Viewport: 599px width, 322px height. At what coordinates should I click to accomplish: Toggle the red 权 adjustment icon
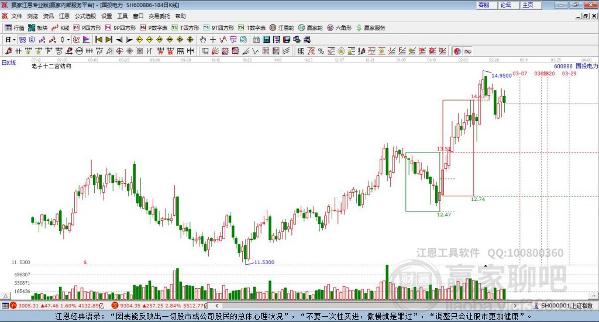pyautogui.click(x=76, y=40)
